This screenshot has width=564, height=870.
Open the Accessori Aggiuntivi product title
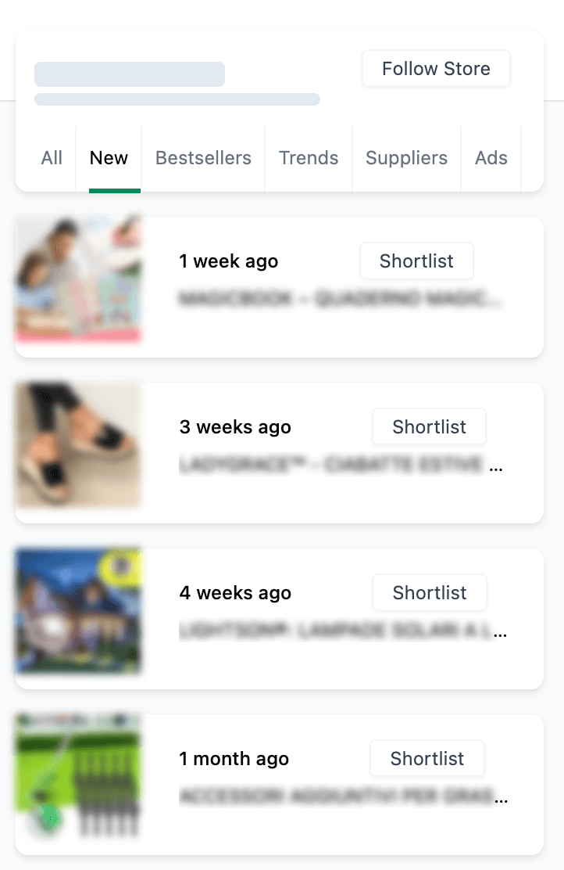pyautogui.click(x=342, y=797)
